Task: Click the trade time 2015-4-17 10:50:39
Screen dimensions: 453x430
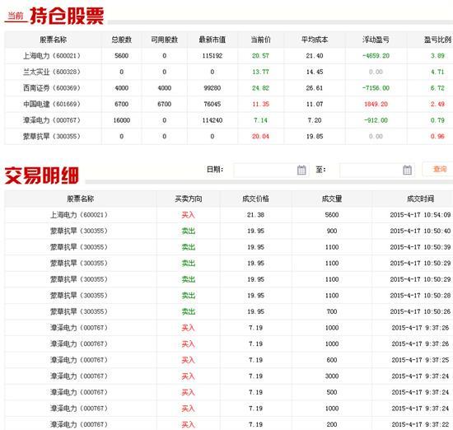Action: pos(420,247)
